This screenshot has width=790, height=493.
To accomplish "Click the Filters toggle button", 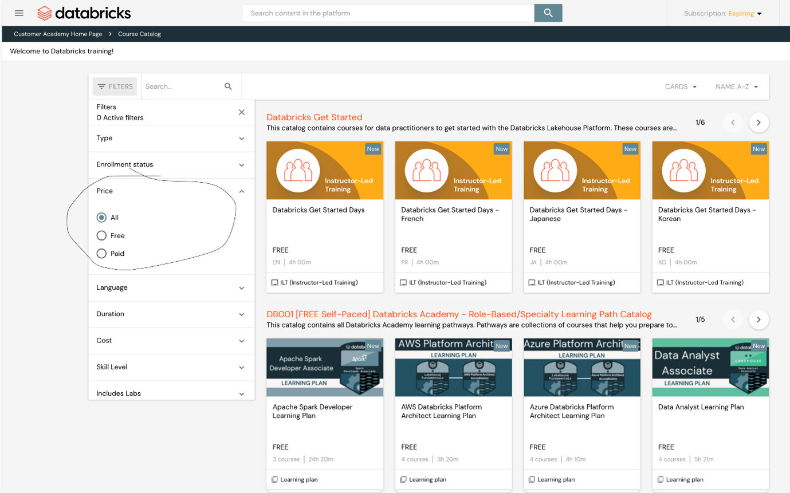I will [x=115, y=86].
